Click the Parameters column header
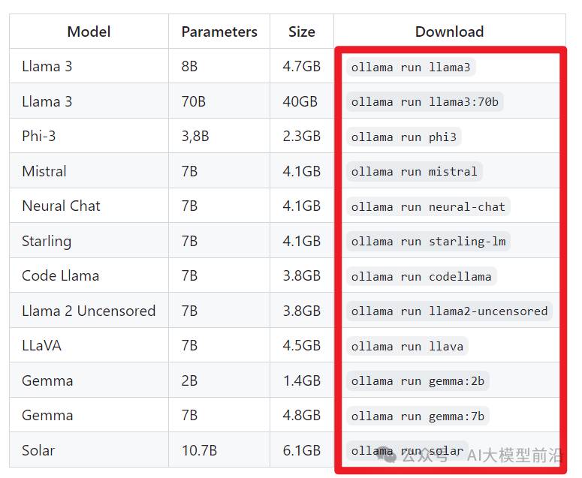Image resolution: width=582 pixels, height=478 pixels. pos(219,32)
